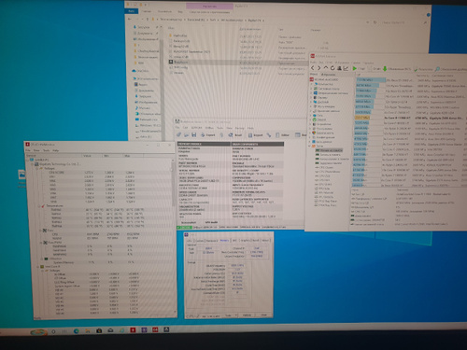Click AIDA64 user profile toolbar icon

pos(339,68)
